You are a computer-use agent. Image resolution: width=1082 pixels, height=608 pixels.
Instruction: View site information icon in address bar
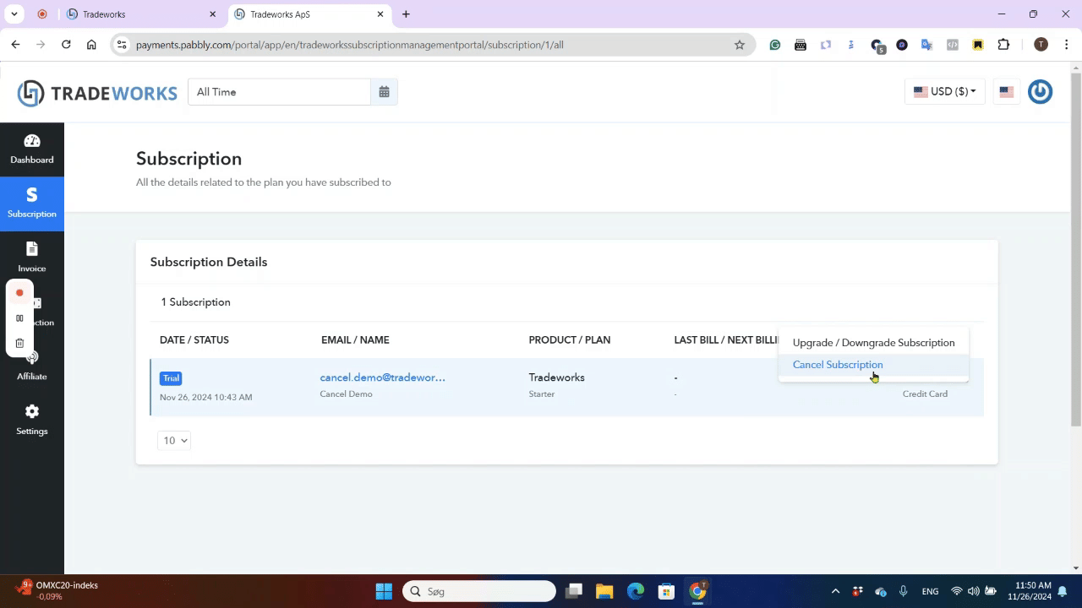(122, 45)
